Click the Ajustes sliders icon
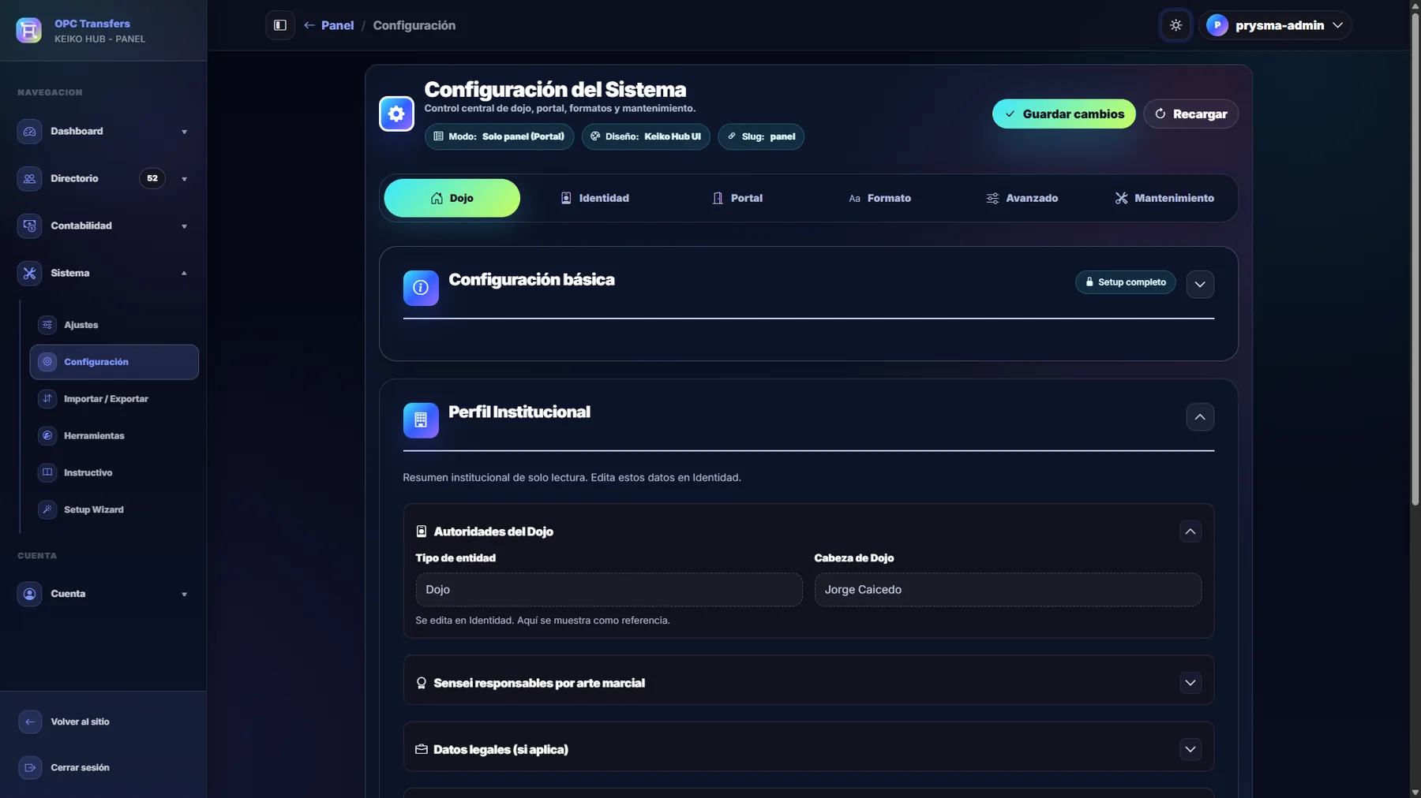Screen dimensions: 1421x798 pyautogui.click(x=47, y=325)
